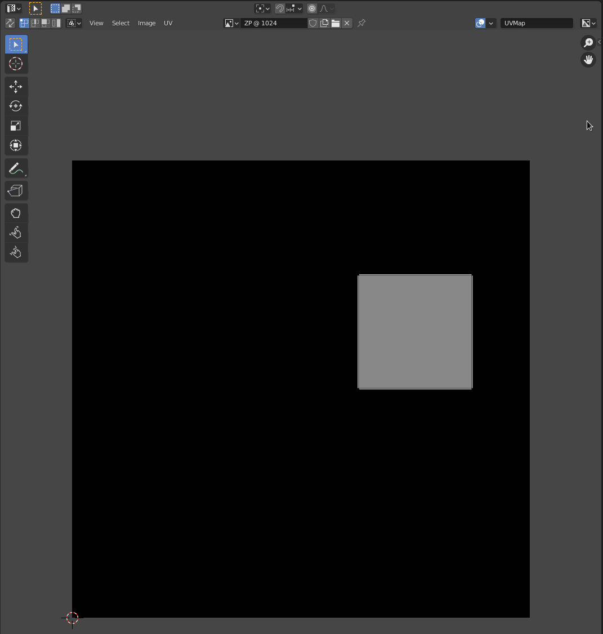
Task: Enable edge UV select mode
Action: pyautogui.click(x=35, y=23)
